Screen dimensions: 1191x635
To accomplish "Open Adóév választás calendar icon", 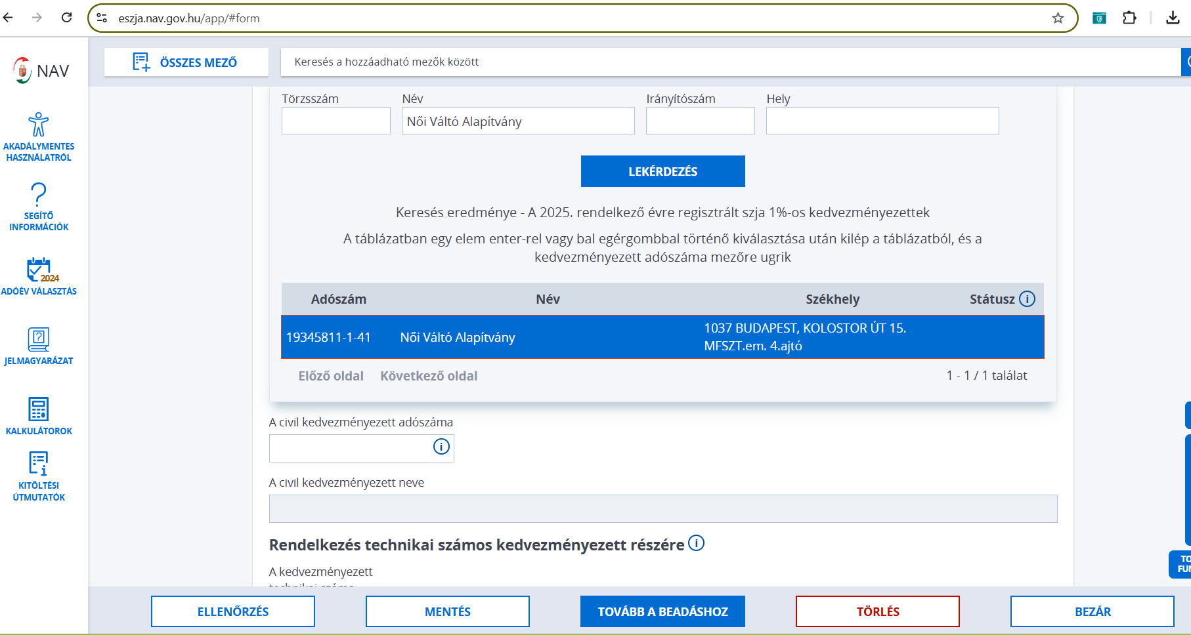I will 39,270.
